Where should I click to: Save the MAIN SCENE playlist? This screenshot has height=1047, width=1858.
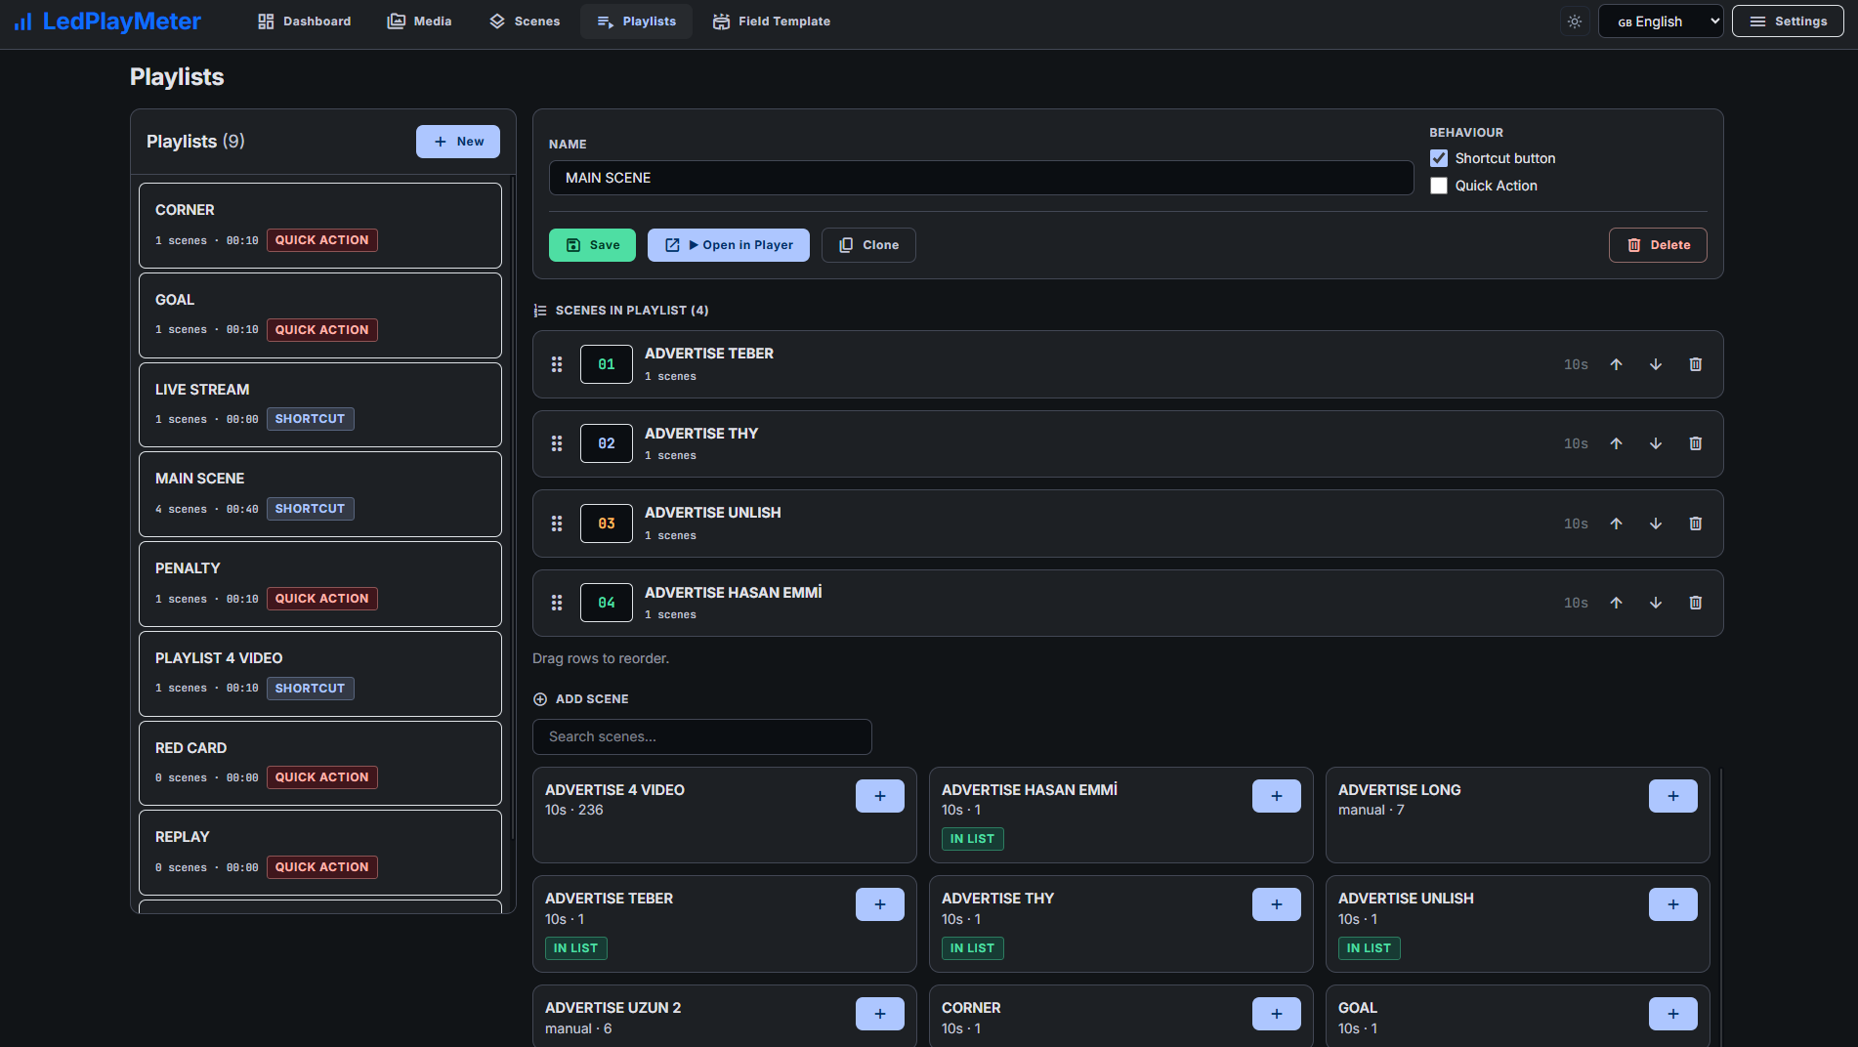click(x=592, y=245)
